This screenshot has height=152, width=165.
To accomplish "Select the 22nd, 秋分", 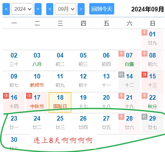I will [152, 102].
